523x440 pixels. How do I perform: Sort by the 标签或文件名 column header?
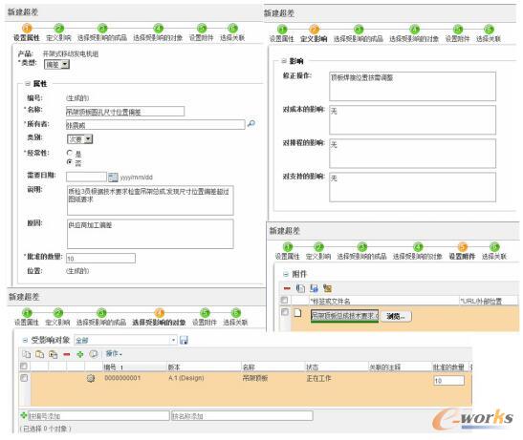point(330,301)
